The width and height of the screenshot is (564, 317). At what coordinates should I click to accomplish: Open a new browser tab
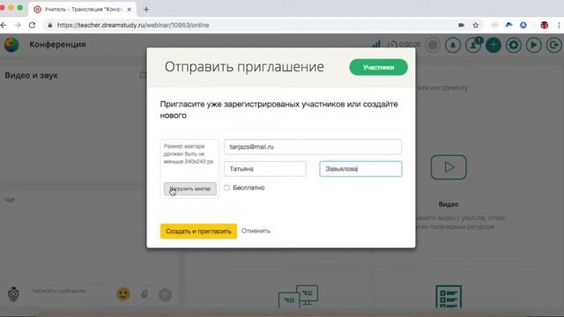[x=146, y=10]
